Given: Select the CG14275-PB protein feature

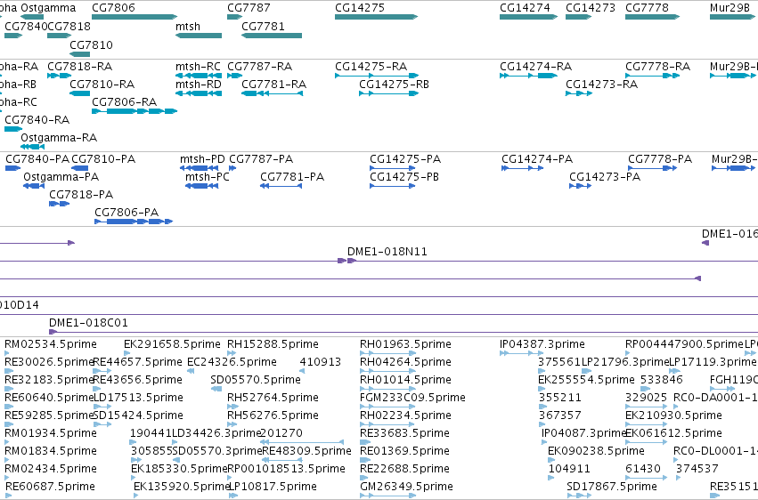Looking at the screenshot, I should 393,186.
